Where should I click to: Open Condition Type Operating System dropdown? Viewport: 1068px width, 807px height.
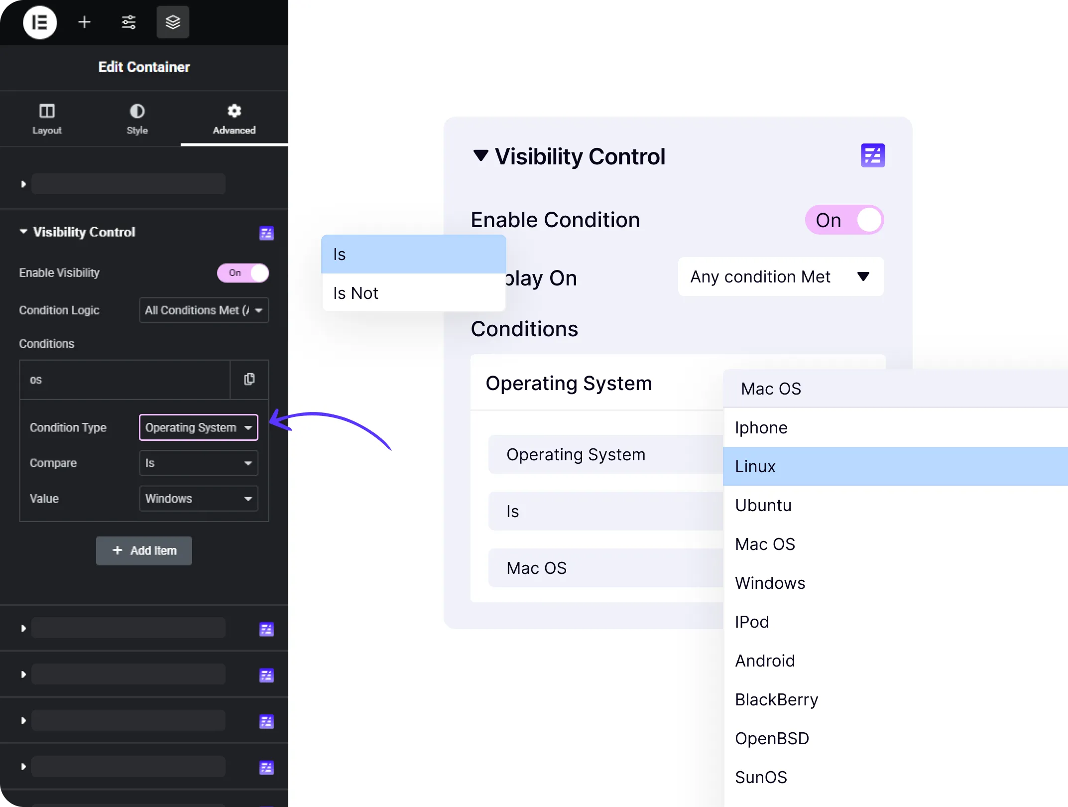tap(199, 427)
